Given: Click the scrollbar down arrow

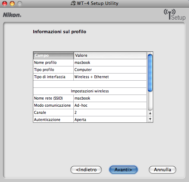Looking at the screenshot, I should [150, 119].
